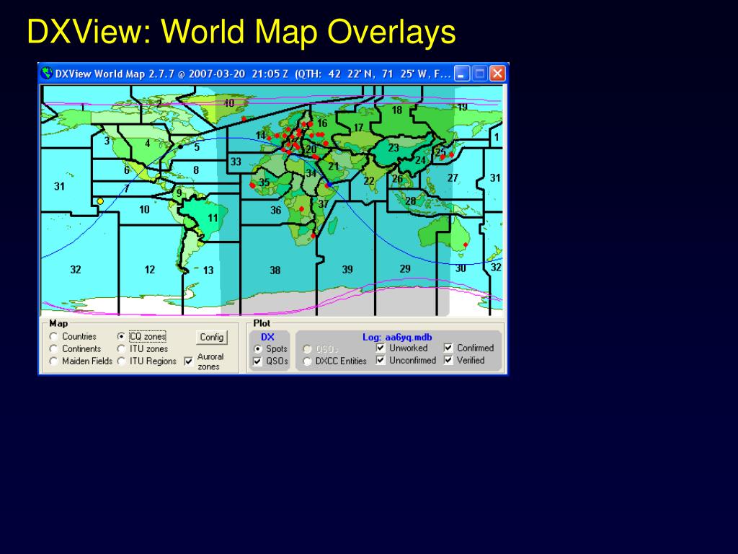
Task: Click zone label 39 in the Indian Ocean
Action: coord(347,270)
